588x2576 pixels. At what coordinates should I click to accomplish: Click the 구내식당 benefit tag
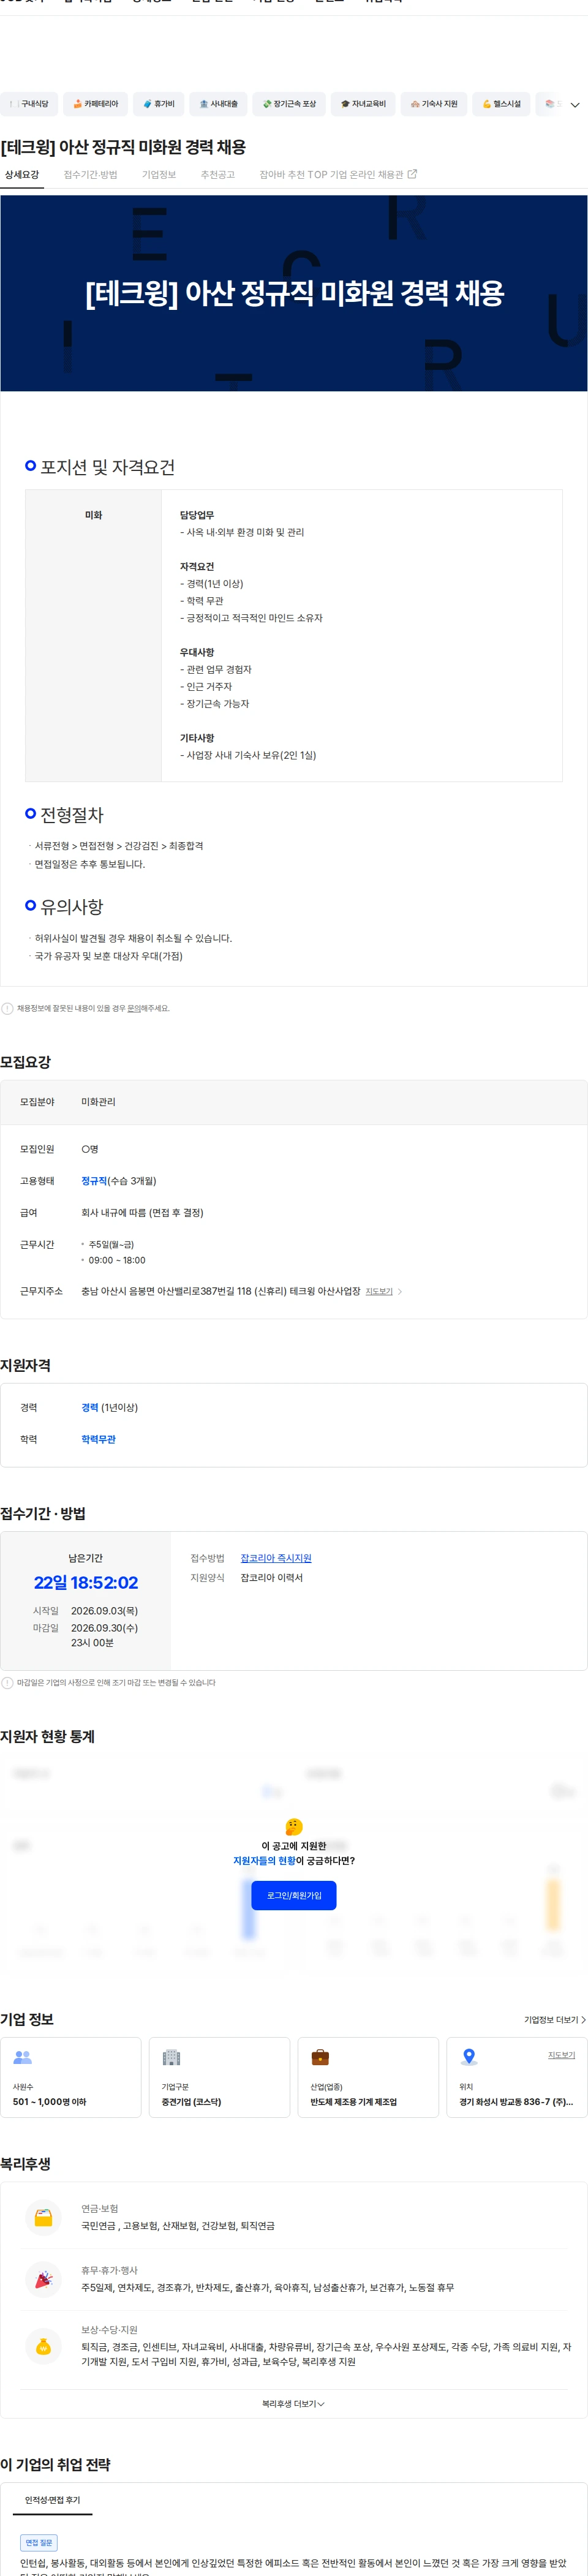click(x=29, y=104)
